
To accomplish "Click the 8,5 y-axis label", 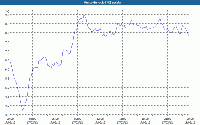I will (7, 24).
